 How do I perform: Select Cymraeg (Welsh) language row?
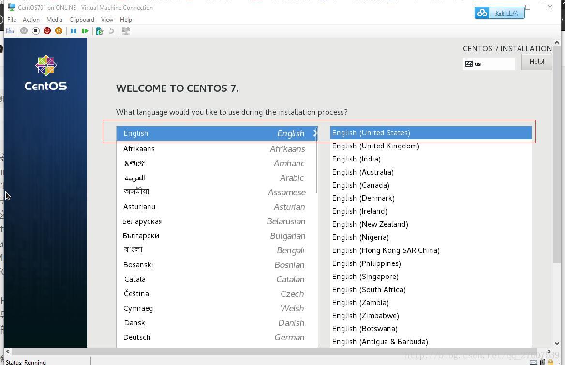[x=217, y=308]
